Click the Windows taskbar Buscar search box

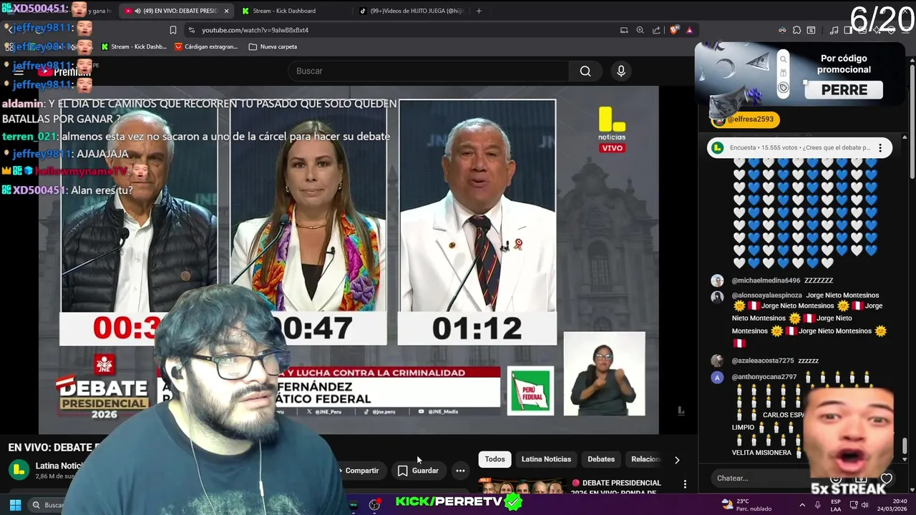pos(47,505)
